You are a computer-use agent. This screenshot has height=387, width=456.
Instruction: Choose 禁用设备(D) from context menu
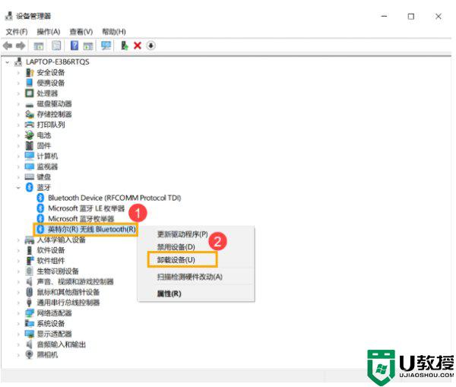click(176, 247)
